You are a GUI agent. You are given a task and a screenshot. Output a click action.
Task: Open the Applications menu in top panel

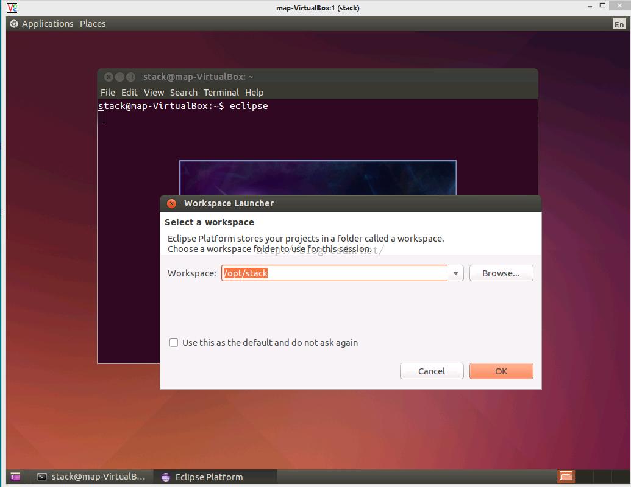tap(48, 24)
